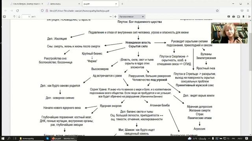252x141 pixels.
Task: Click 'Ад встречается с раем' text
Action: point(107,76)
